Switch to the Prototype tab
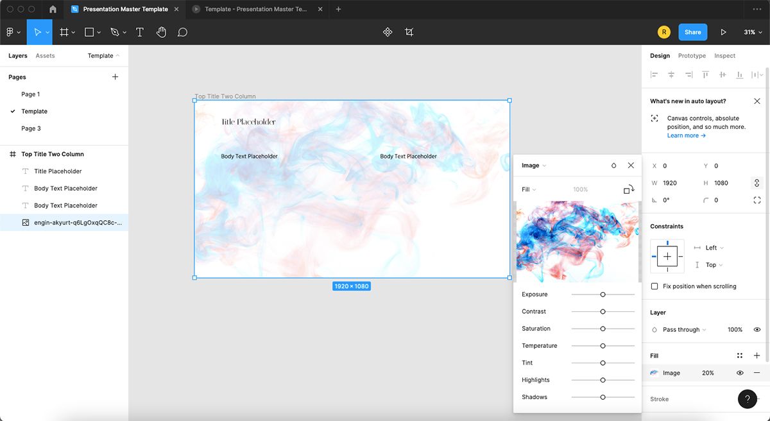The height and width of the screenshot is (421, 770). (692, 55)
